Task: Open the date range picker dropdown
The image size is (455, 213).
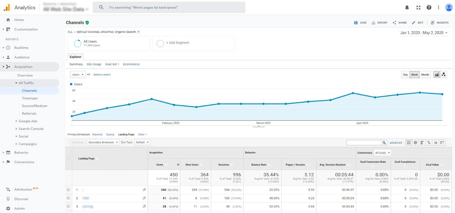Action: [424, 33]
